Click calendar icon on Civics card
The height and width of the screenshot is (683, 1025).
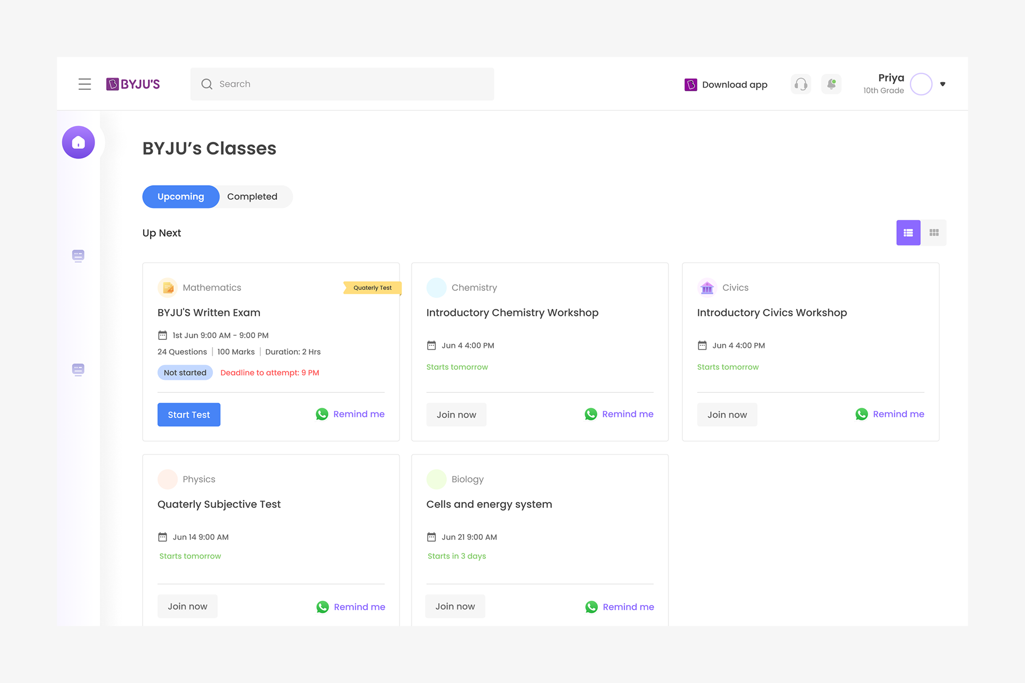click(x=702, y=345)
